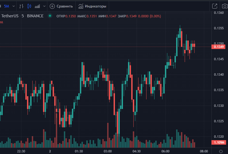Select the candlestick chart style icon
The width and height of the screenshot is (228, 154).
coord(29,6)
